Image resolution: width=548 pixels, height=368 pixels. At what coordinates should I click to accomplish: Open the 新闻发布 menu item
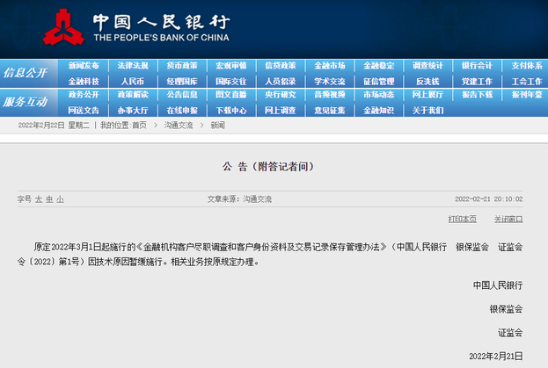click(x=84, y=66)
